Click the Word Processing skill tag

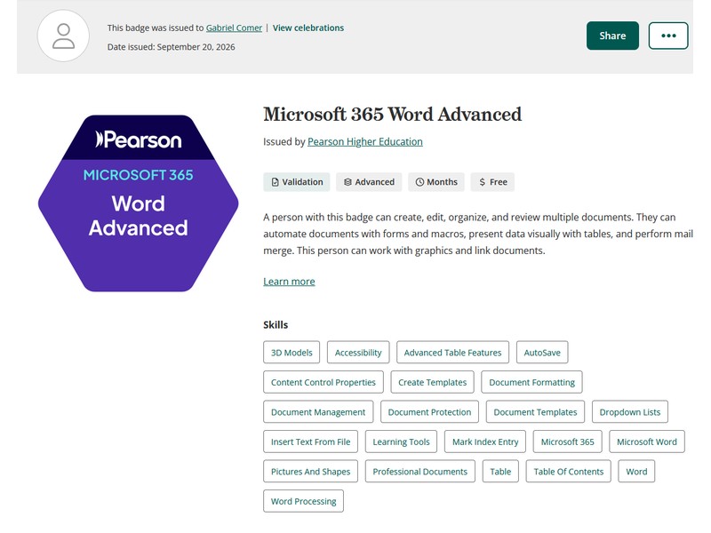(303, 501)
